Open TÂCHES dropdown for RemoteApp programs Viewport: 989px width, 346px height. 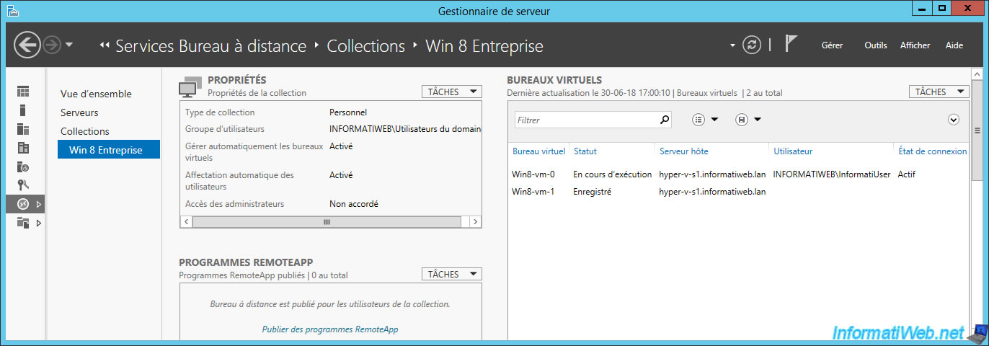pos(451,274)
